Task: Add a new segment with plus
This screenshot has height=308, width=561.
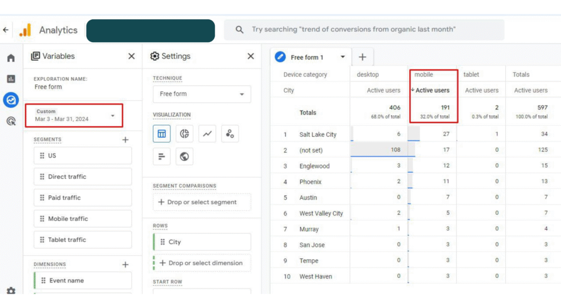Action: (x=125, y=140)
